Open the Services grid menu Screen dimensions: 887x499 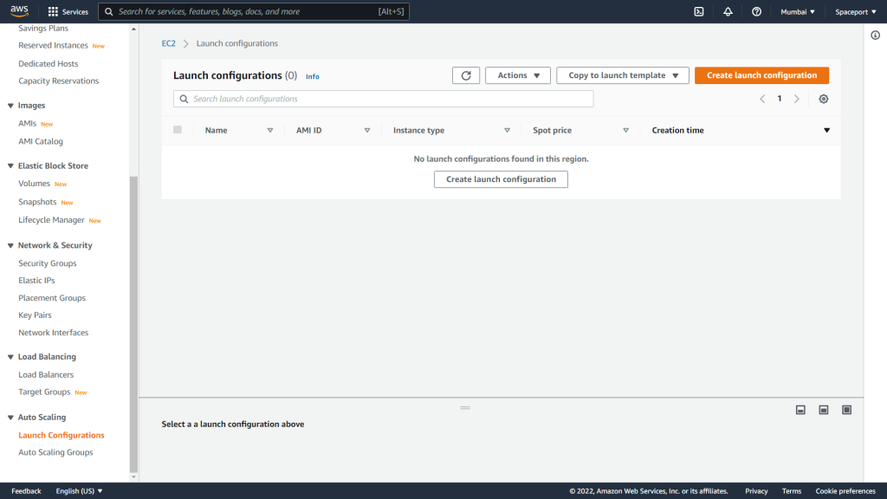coord(68,11)
